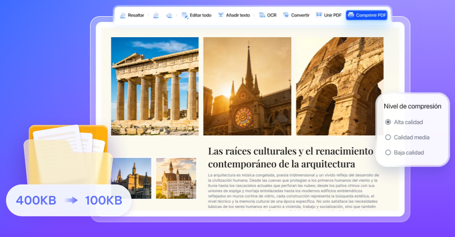455x237 pixels.
Task: Select the Resaltar highlight tool
Action: (x=132, y=15)
